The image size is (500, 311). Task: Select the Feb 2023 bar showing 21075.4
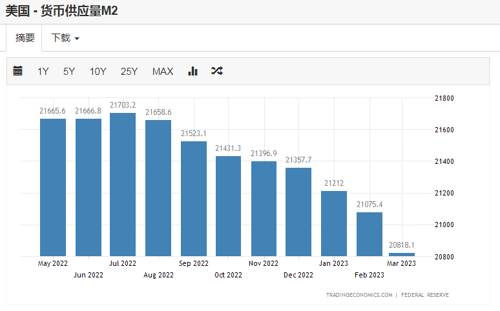tap(369, 234)
